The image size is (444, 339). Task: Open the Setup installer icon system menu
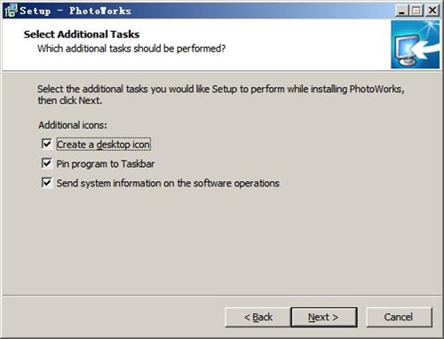coord(11,11)
